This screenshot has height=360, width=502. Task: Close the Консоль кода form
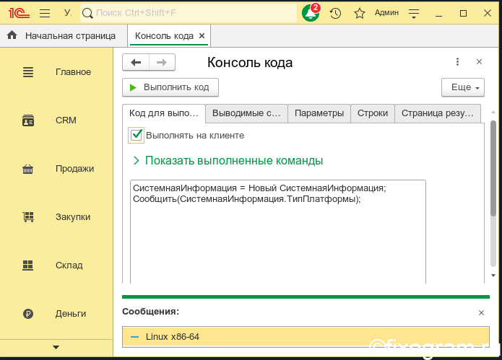479,62
